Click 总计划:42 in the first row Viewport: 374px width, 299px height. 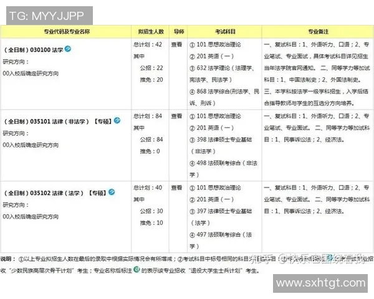(x=148, y=45)
